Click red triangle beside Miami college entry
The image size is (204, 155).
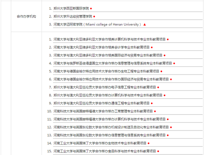[145, 24]
